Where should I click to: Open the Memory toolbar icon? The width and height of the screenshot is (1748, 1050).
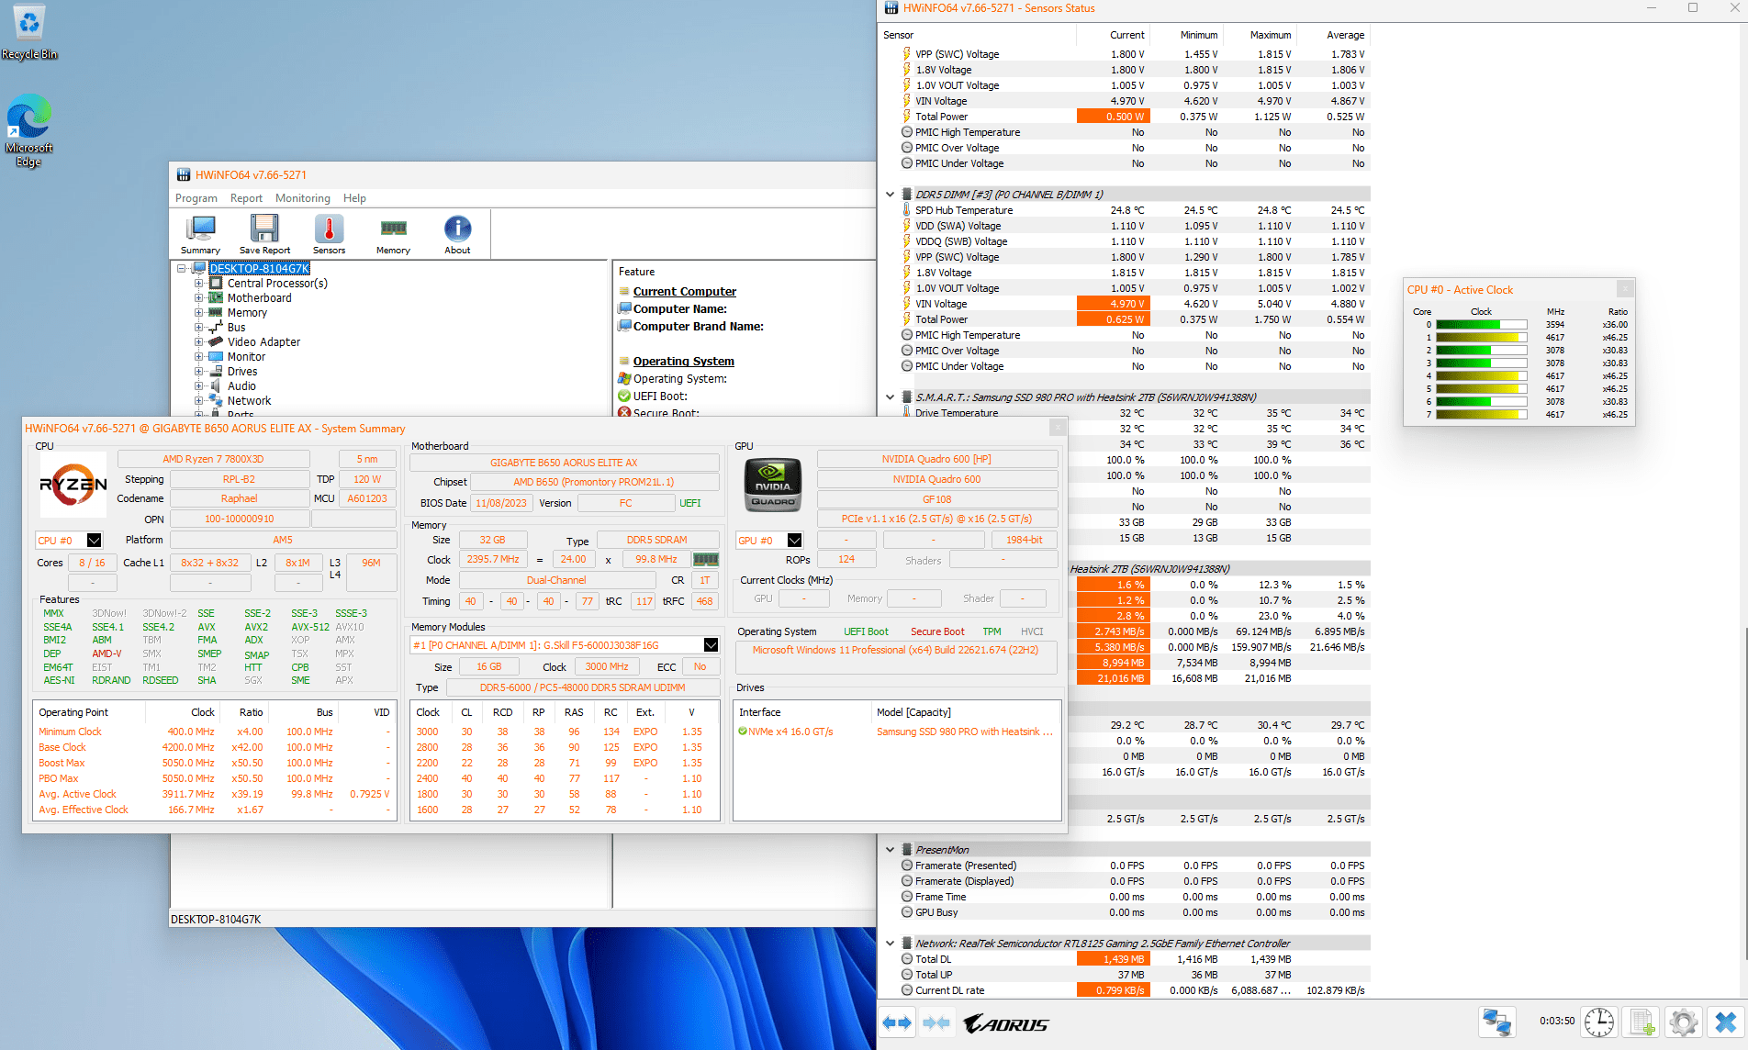393,233
